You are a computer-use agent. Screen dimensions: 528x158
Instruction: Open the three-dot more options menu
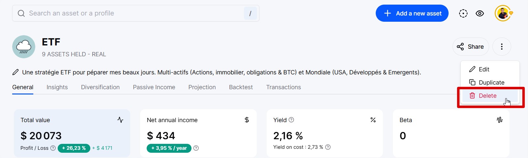click(502, 47)
